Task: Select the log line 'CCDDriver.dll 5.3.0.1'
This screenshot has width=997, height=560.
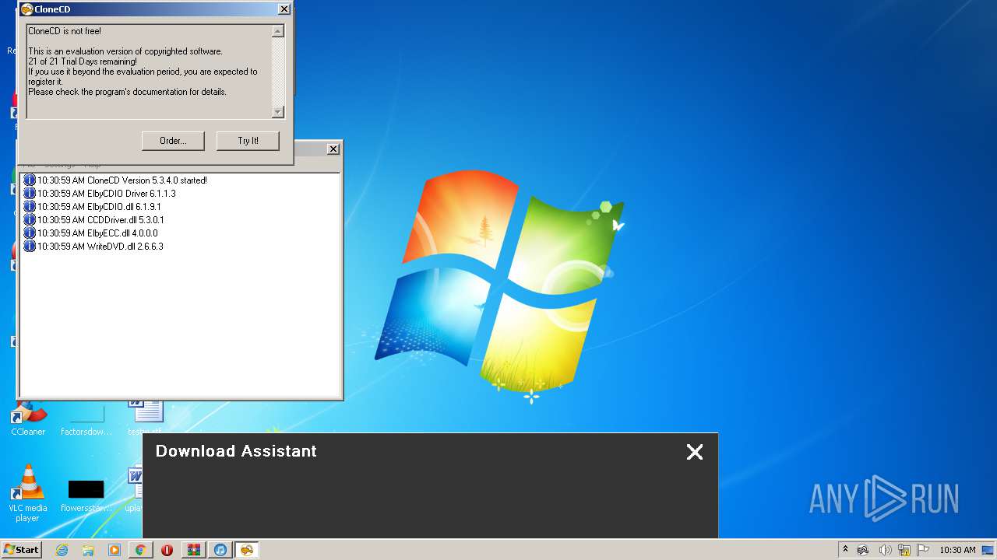Action: tap(100, 220)
